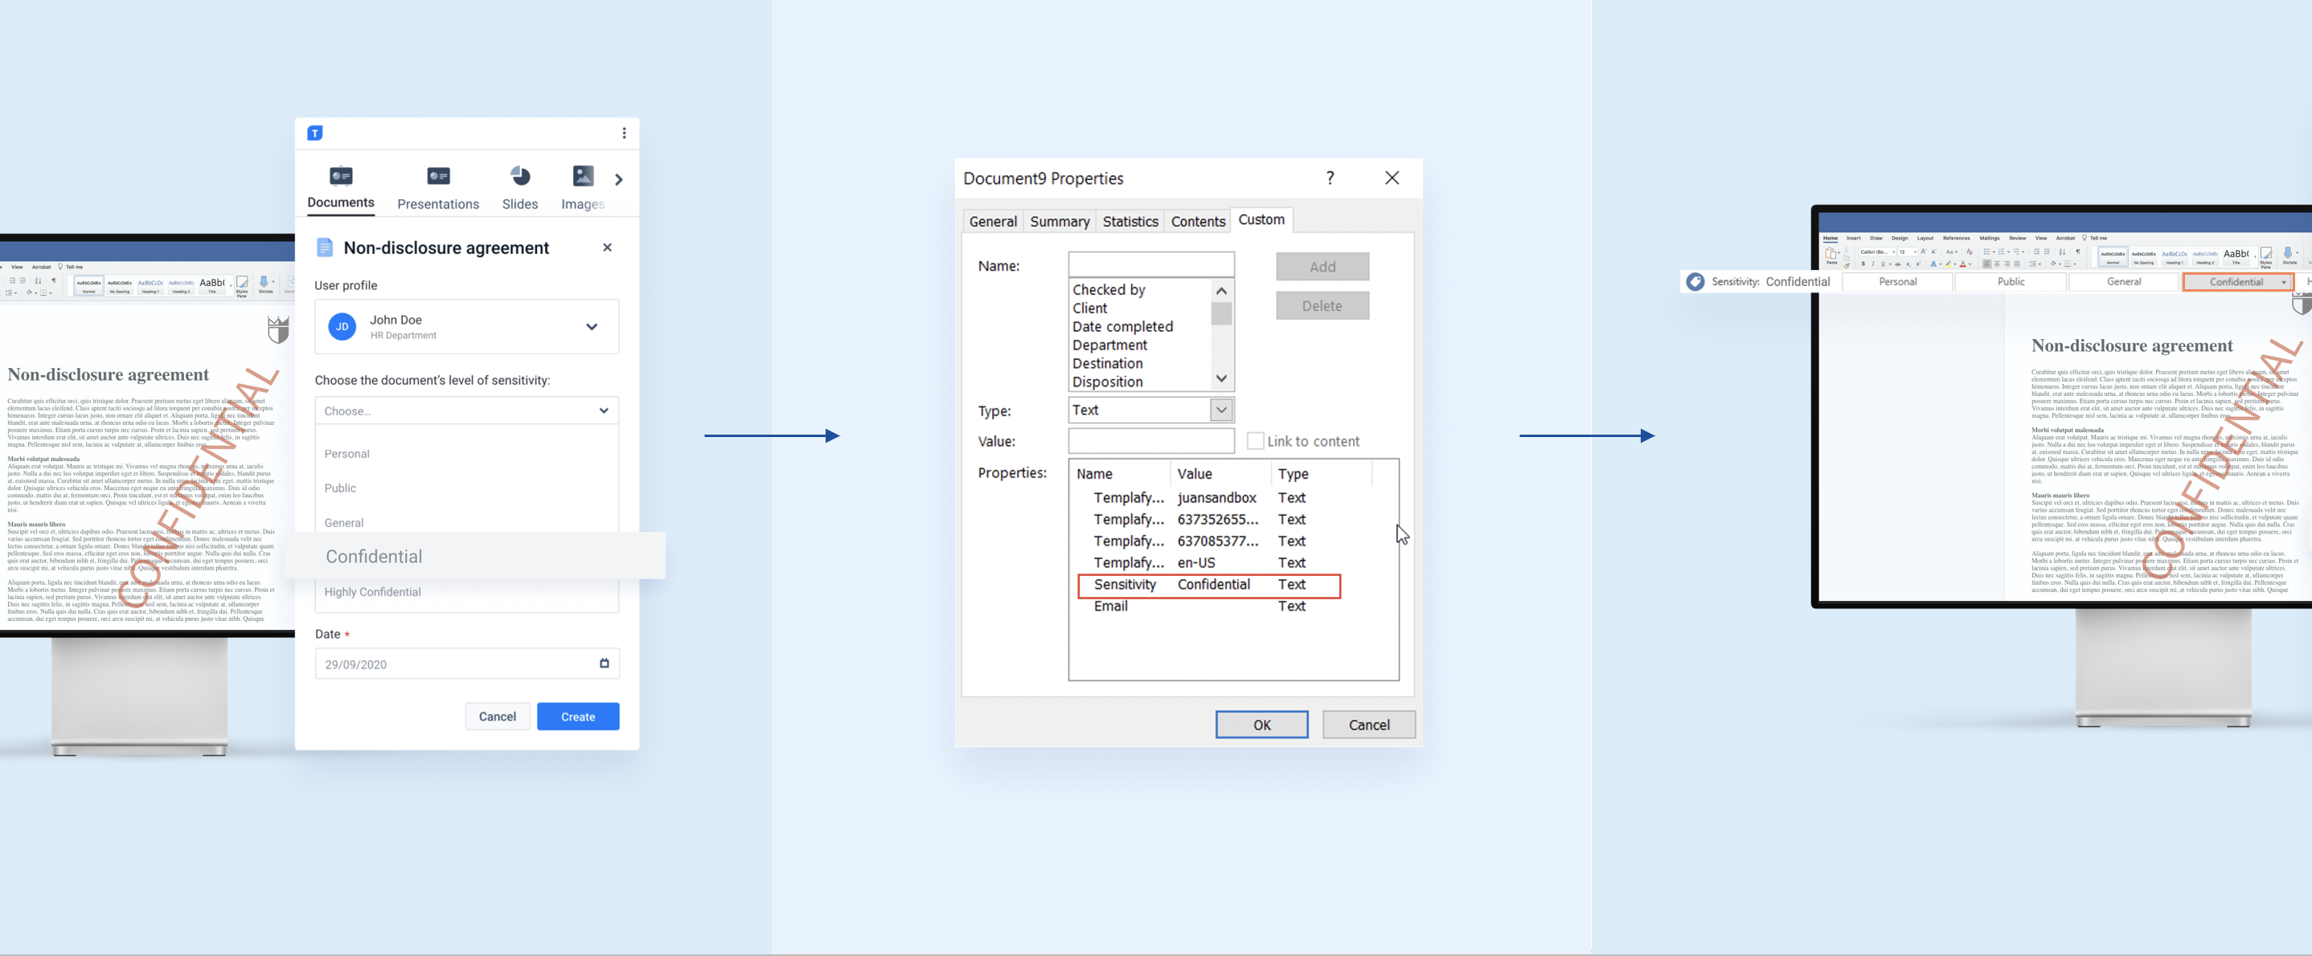This screenshot has height=956, width=2312.
Task: Select the Confidential sensitivity label in ribbon
Action: point(2236,281)
